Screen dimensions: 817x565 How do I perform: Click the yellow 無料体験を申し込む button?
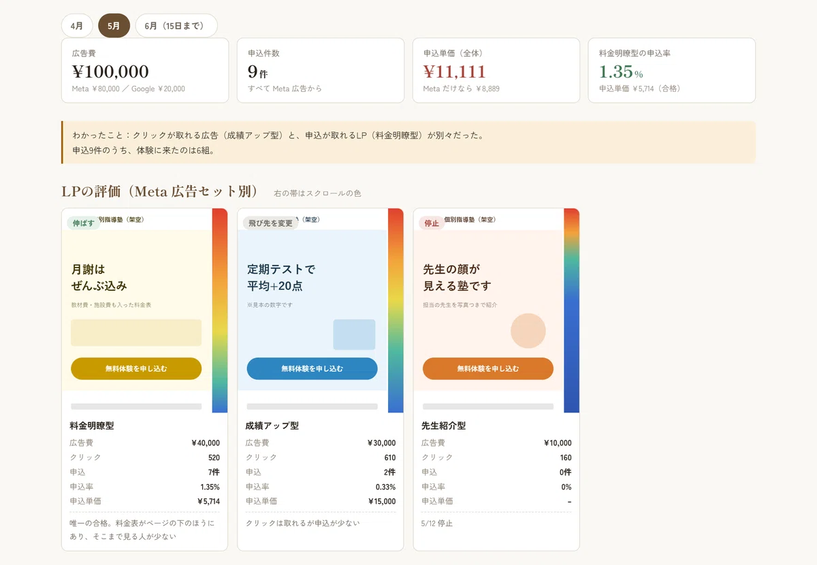(x=136, y=368)
